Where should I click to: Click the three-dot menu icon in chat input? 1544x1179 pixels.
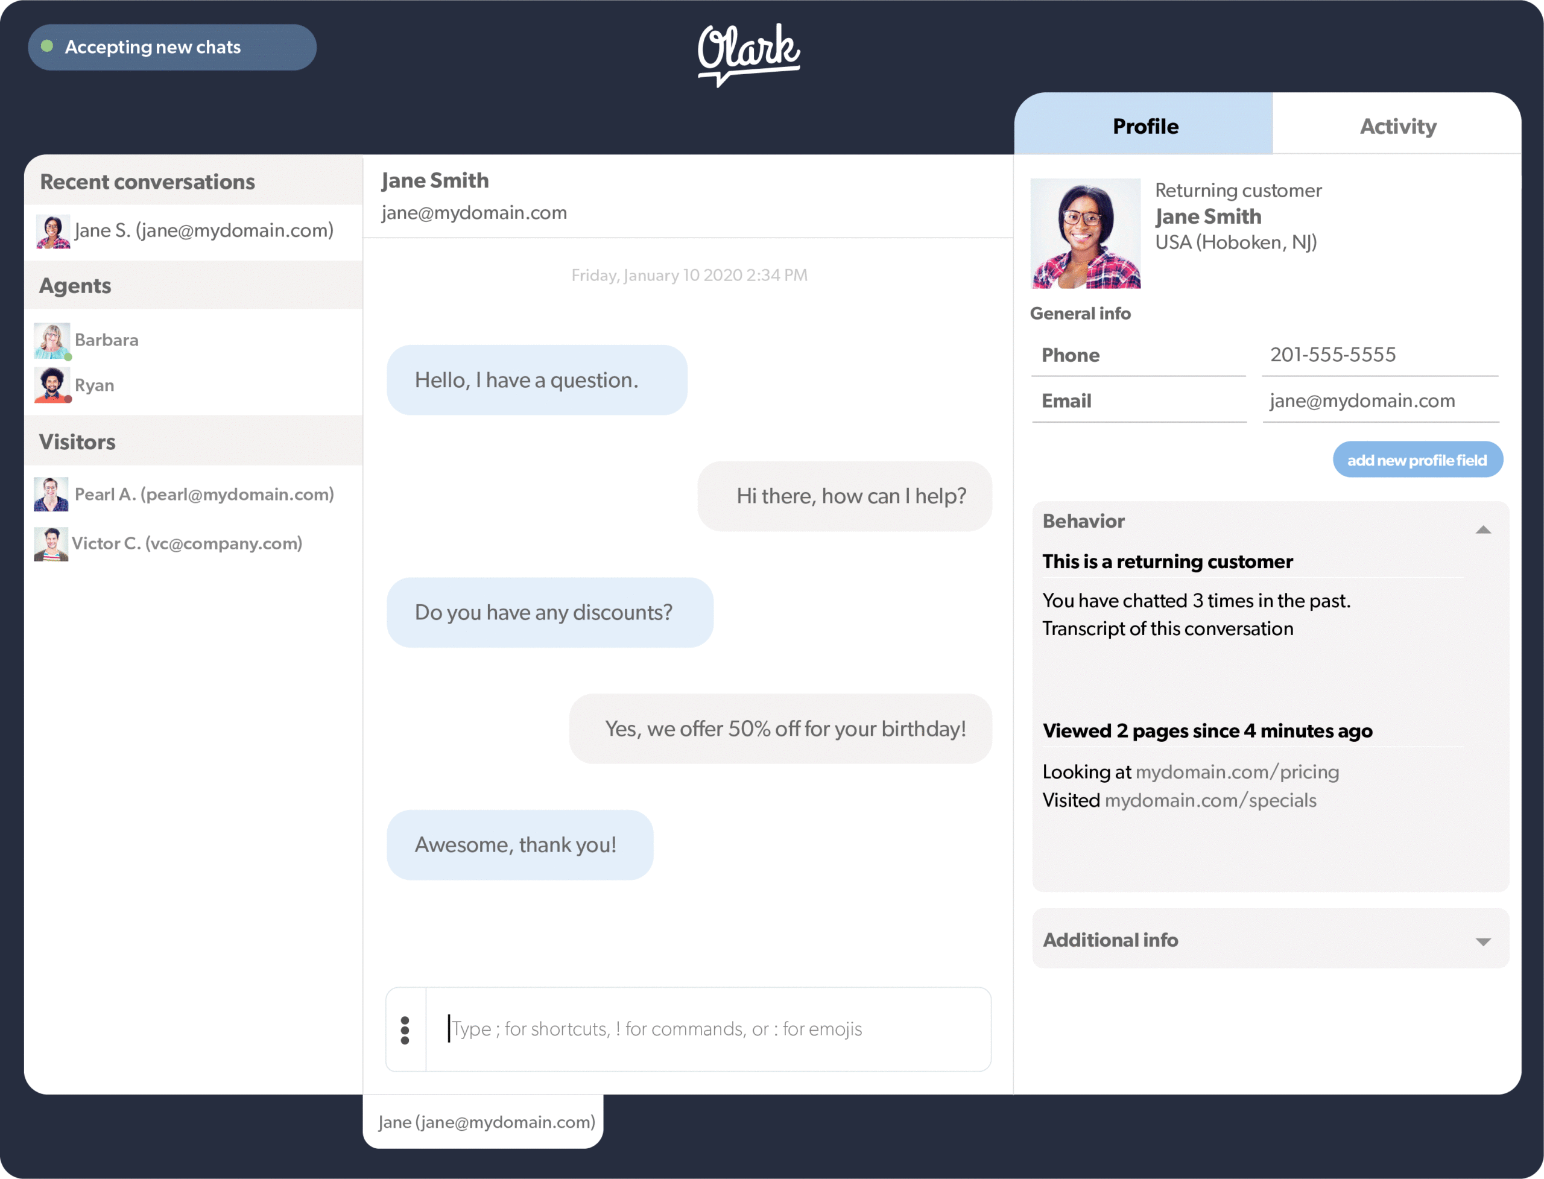click(403, 1026)
